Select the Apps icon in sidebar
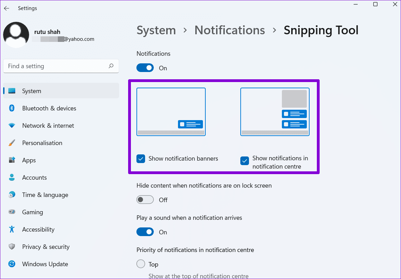This screenshot has height=279, width=401. pyautogui.click(x=12, y=160)
